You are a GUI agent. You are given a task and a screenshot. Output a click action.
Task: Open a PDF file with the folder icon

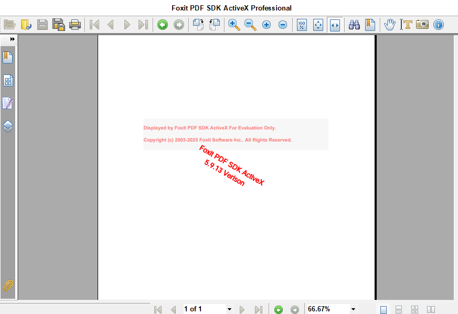[x=9, y=25]
